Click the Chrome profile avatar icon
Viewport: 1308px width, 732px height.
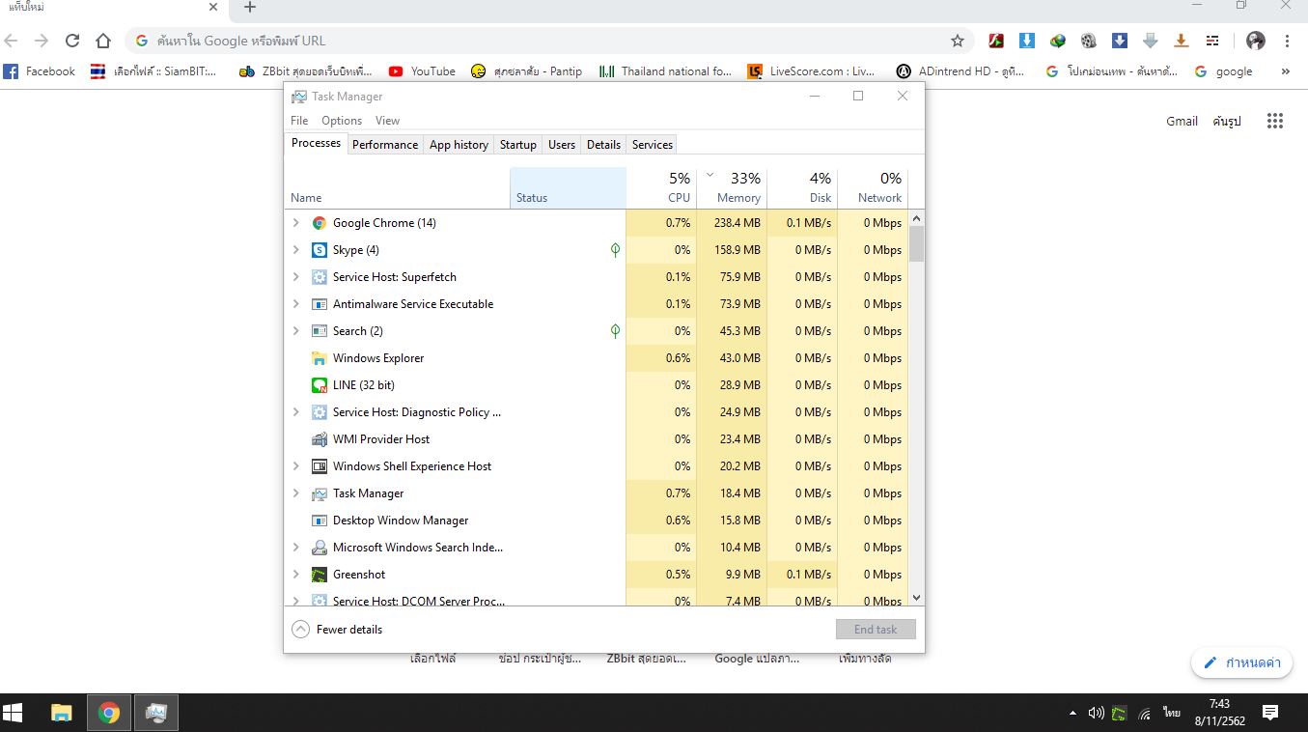(1256, 41)
